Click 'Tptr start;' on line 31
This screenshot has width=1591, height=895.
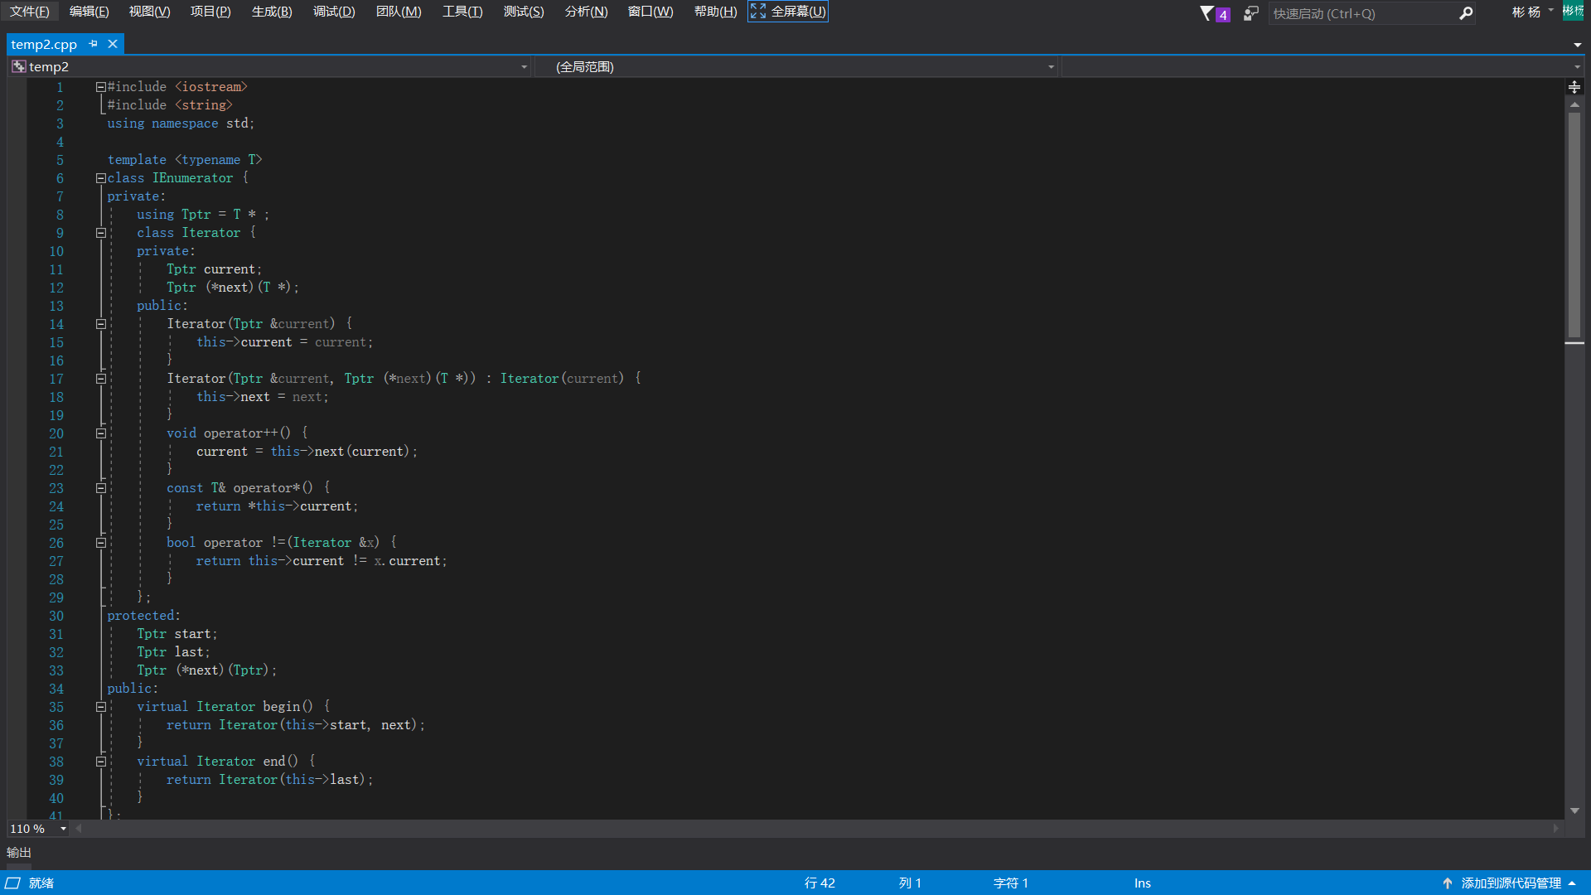pyautogui.click(x=177, y=634)
